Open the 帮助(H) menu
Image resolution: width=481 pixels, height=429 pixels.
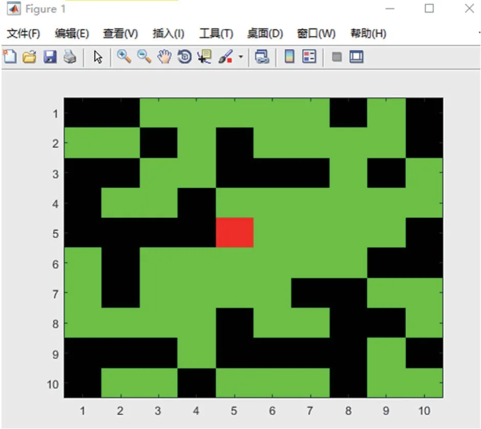tap(368, 33)
